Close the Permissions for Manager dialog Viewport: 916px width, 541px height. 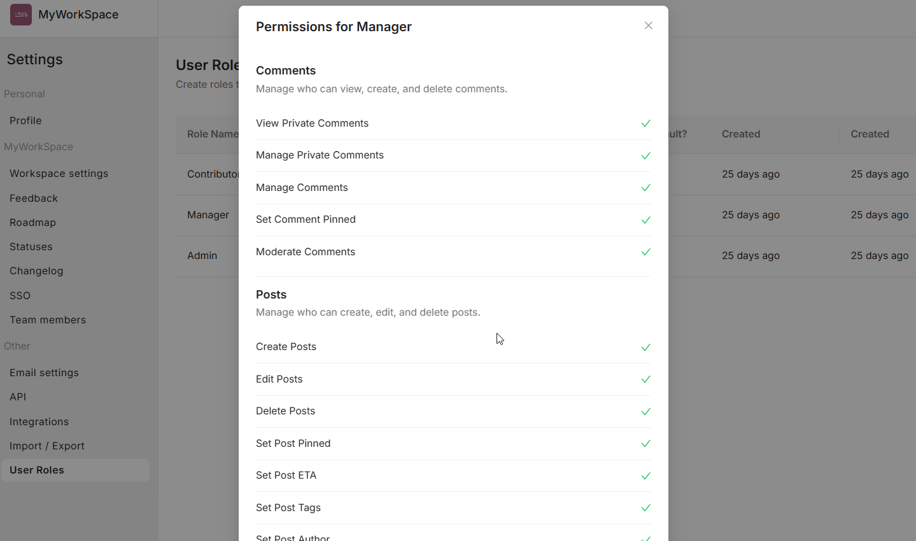(648, 25)
